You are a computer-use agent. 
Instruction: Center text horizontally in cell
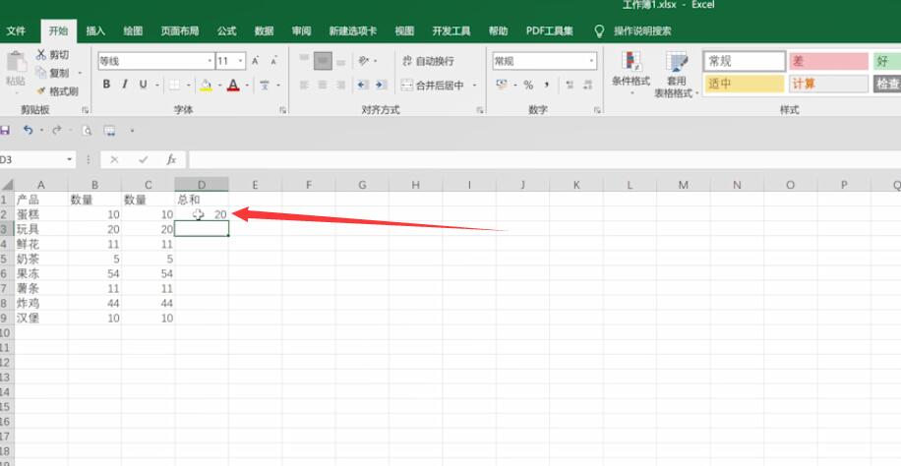coord(323,86)
